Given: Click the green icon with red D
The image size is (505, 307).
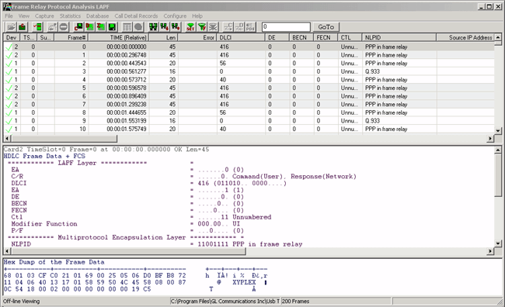Looking at the screenshot, I should click(x=89, y=26).
